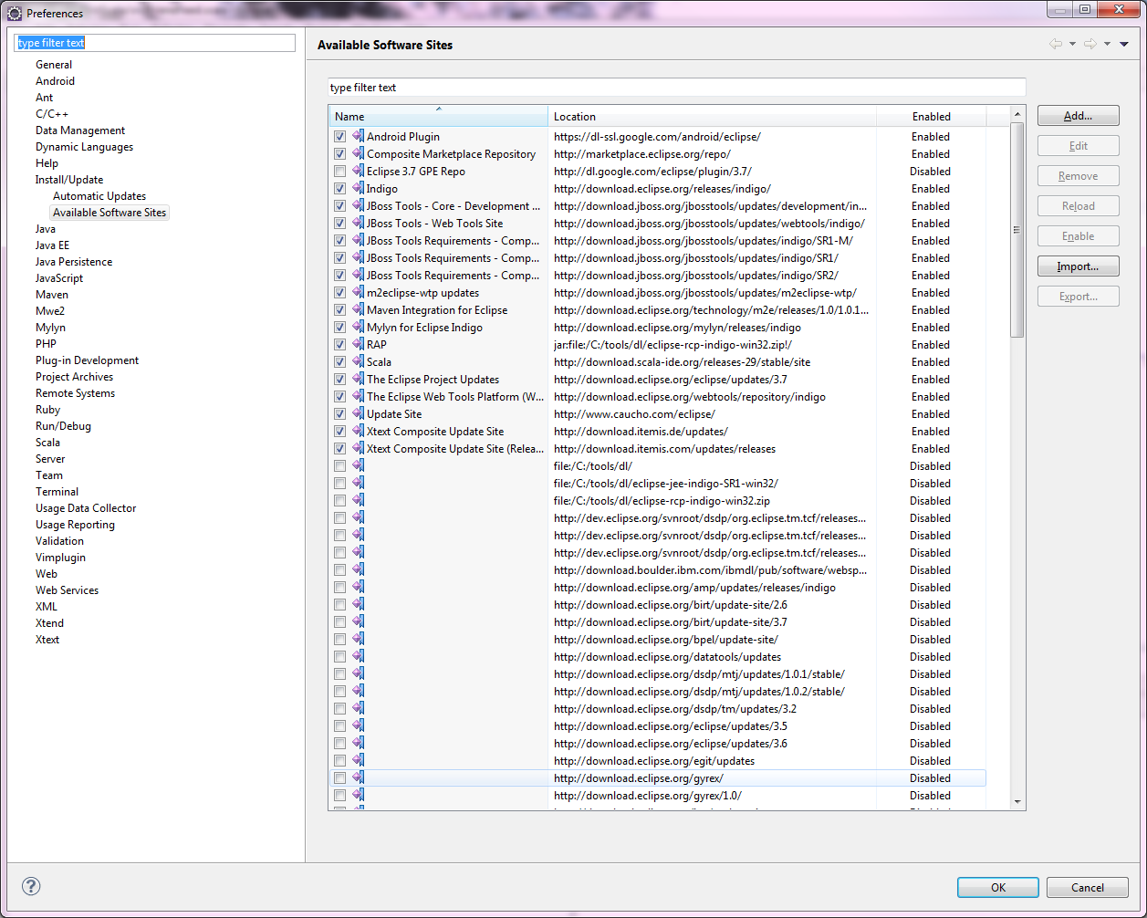Select Install/Update in preferences tree

click(69, 179)
